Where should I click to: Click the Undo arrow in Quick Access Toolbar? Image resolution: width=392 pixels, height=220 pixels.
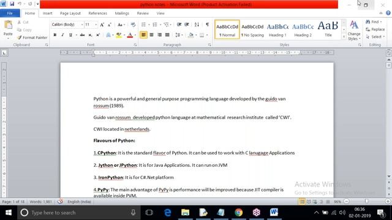(x=20, y=4)
